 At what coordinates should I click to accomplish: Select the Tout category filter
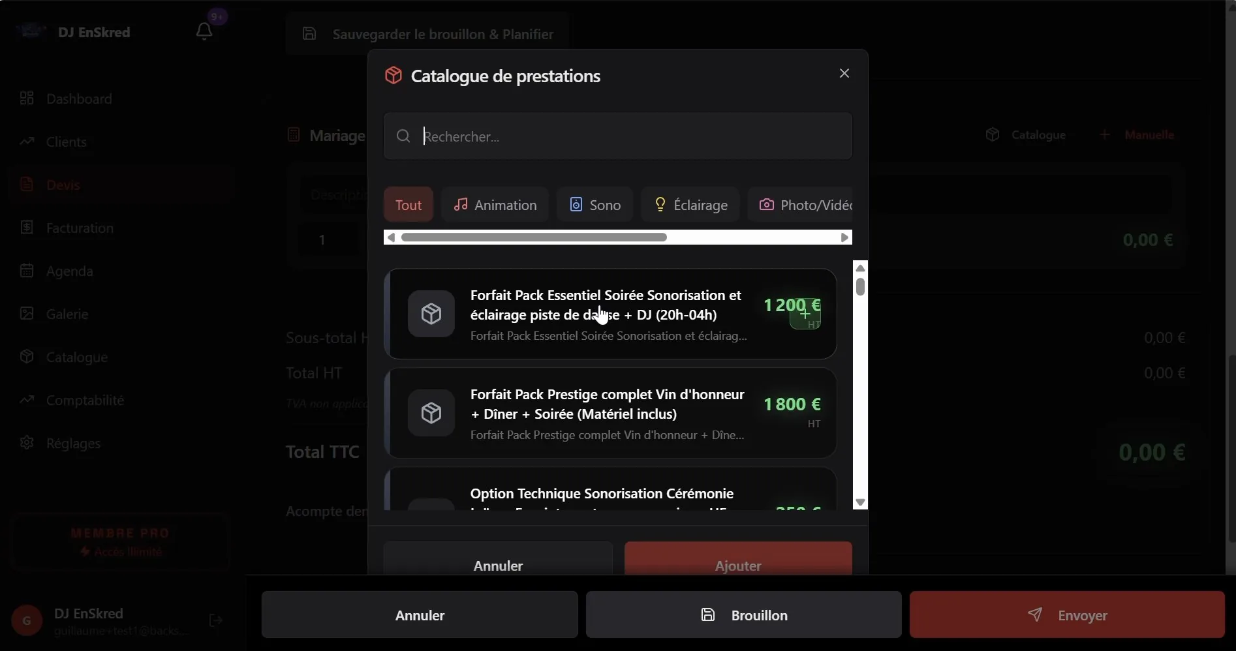pyautogui.click(x=409, y=205)
